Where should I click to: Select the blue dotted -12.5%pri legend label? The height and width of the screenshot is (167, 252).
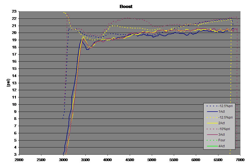pyautogui.click(x=225, y=106)
